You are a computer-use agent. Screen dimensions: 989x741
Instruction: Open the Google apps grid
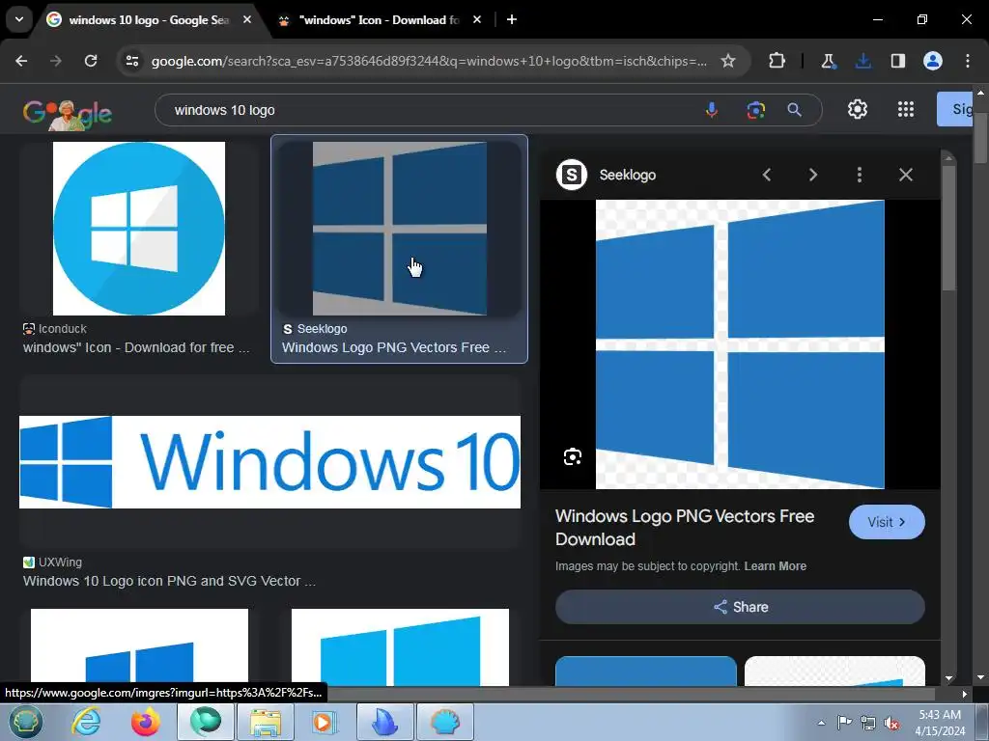click(x=906, y=110)
